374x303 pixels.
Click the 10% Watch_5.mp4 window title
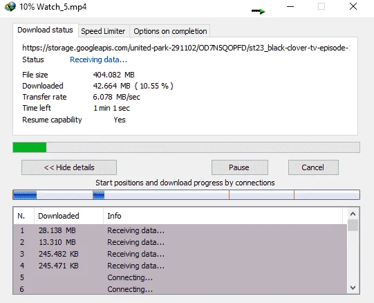53,7
